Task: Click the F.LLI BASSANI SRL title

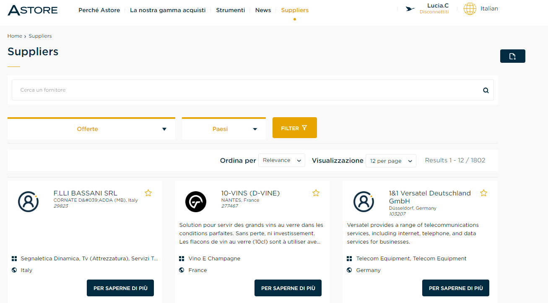Action: coord(86,193)
